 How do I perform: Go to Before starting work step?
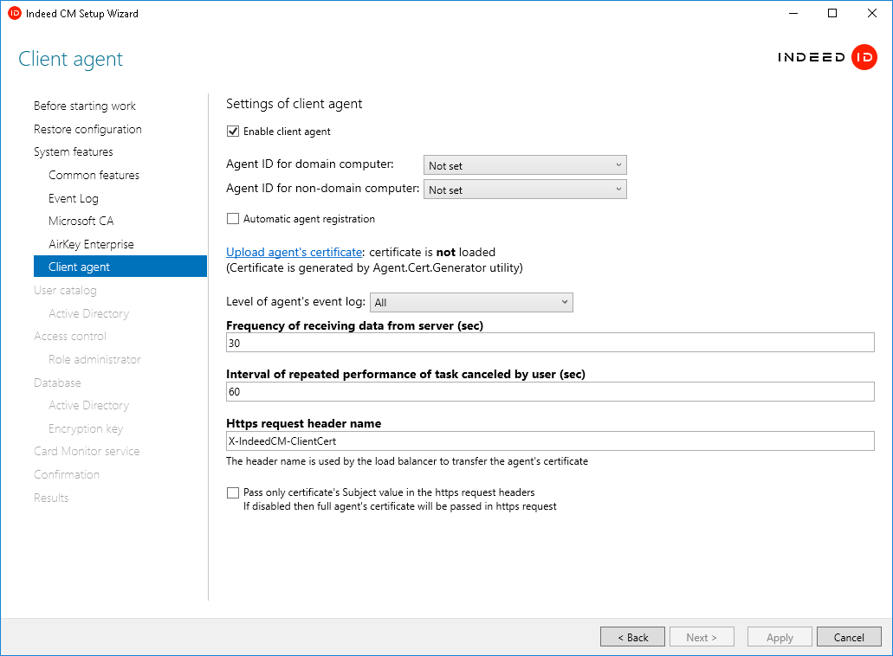85,106
